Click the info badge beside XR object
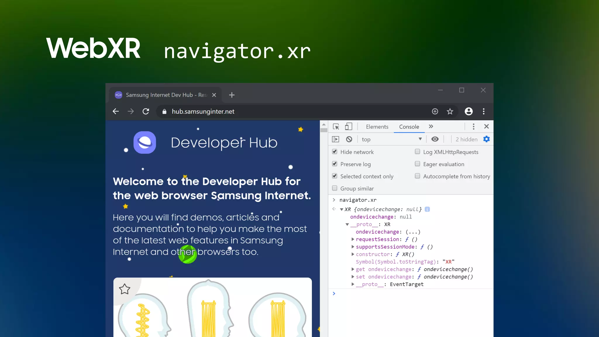Image resolution: width=599 pixels, height=337 pixels. point(427,209)
